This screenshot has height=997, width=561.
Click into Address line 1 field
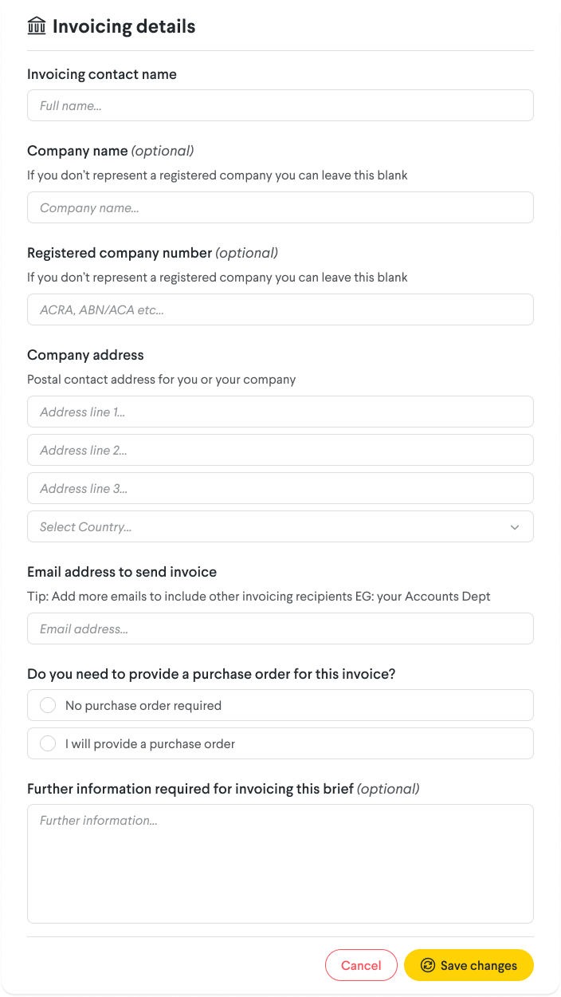(280, 412)
